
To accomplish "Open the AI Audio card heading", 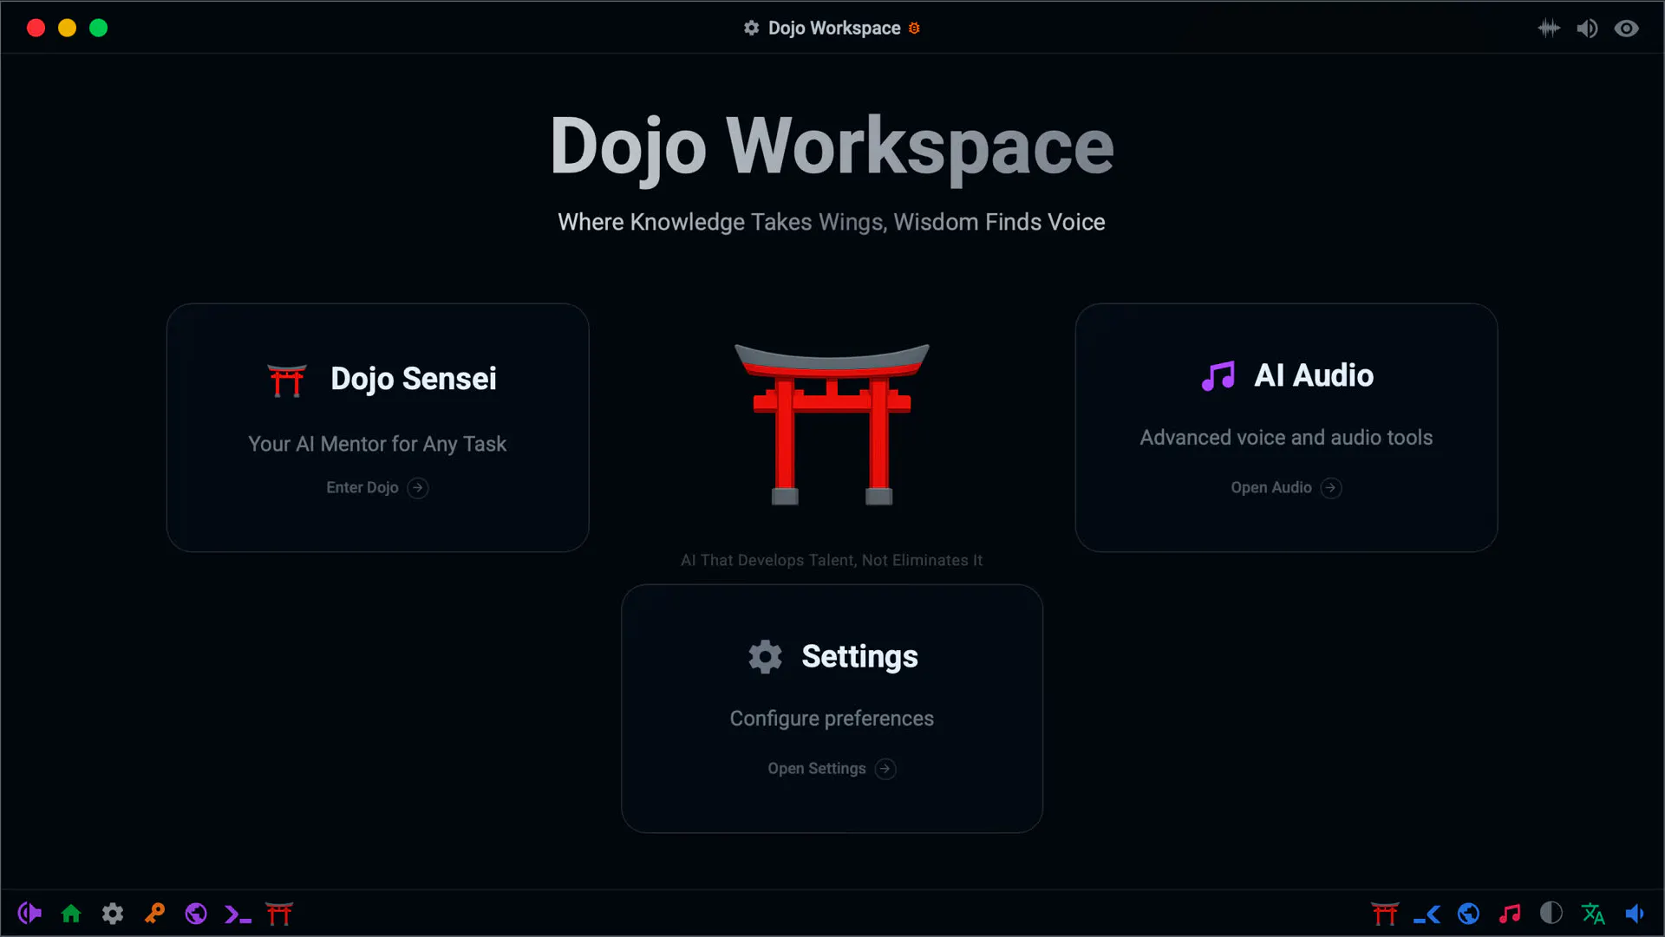I will click(1314, 375).
